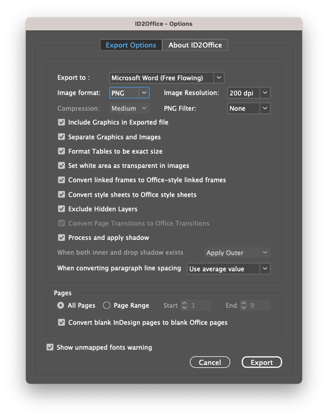This screenshot has width=328, height=418.
Task: Expand the PNG Filter dropdown
Action: [x=248, y=108]
